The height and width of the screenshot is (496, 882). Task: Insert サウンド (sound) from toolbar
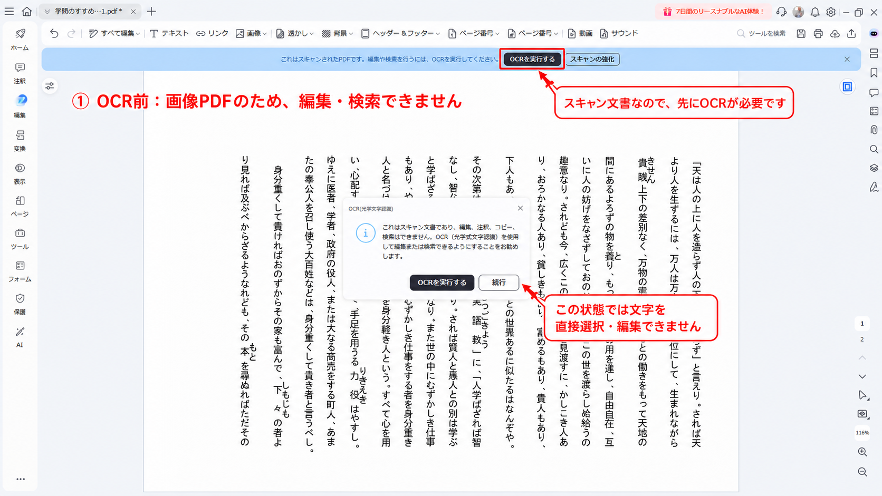click(x=619, y=33)
